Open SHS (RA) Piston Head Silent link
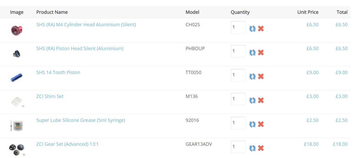 [80, 49]
